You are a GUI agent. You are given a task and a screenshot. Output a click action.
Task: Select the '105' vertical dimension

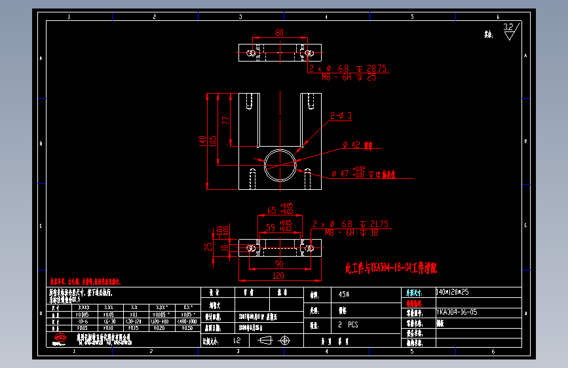click(213, 141)
